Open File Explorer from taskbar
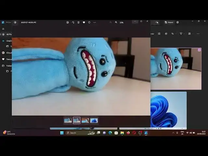This screenshot has width=208, height=156. [122, 133]
